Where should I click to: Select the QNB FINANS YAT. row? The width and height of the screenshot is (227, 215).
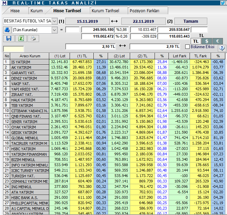click(x=114, y=116)
